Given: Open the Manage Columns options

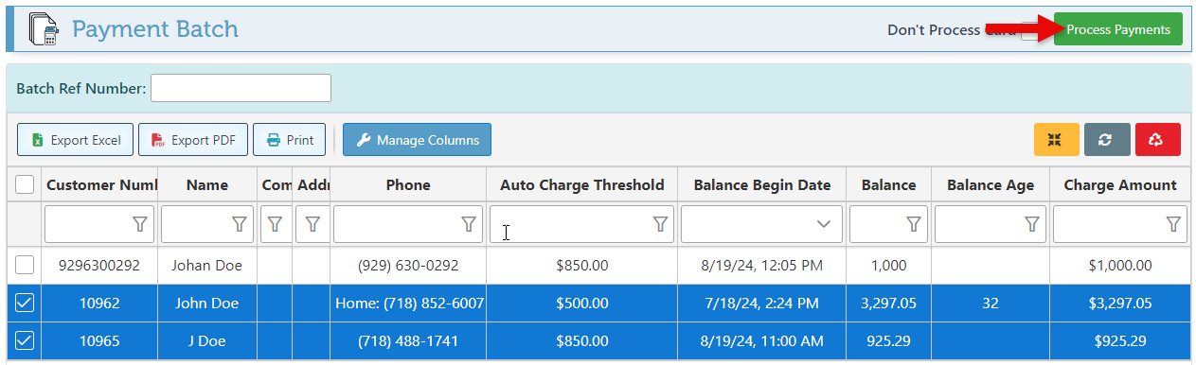Looking at the screenshot, I should [x=417, y=140].
